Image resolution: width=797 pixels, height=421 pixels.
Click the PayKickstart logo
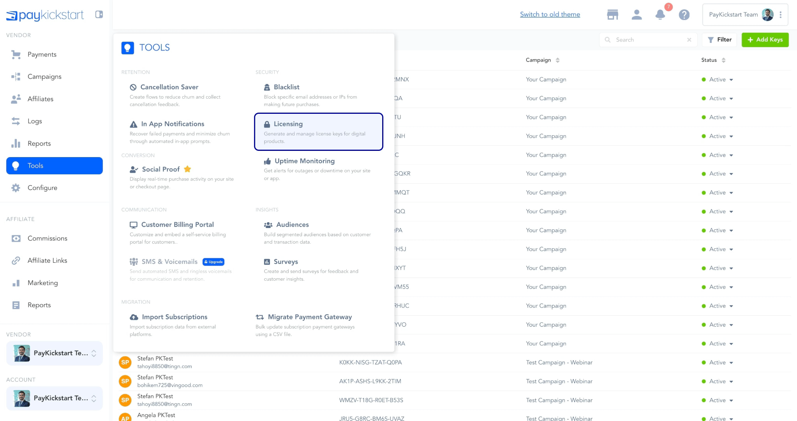pyautogui.click(x=45, y=15)
